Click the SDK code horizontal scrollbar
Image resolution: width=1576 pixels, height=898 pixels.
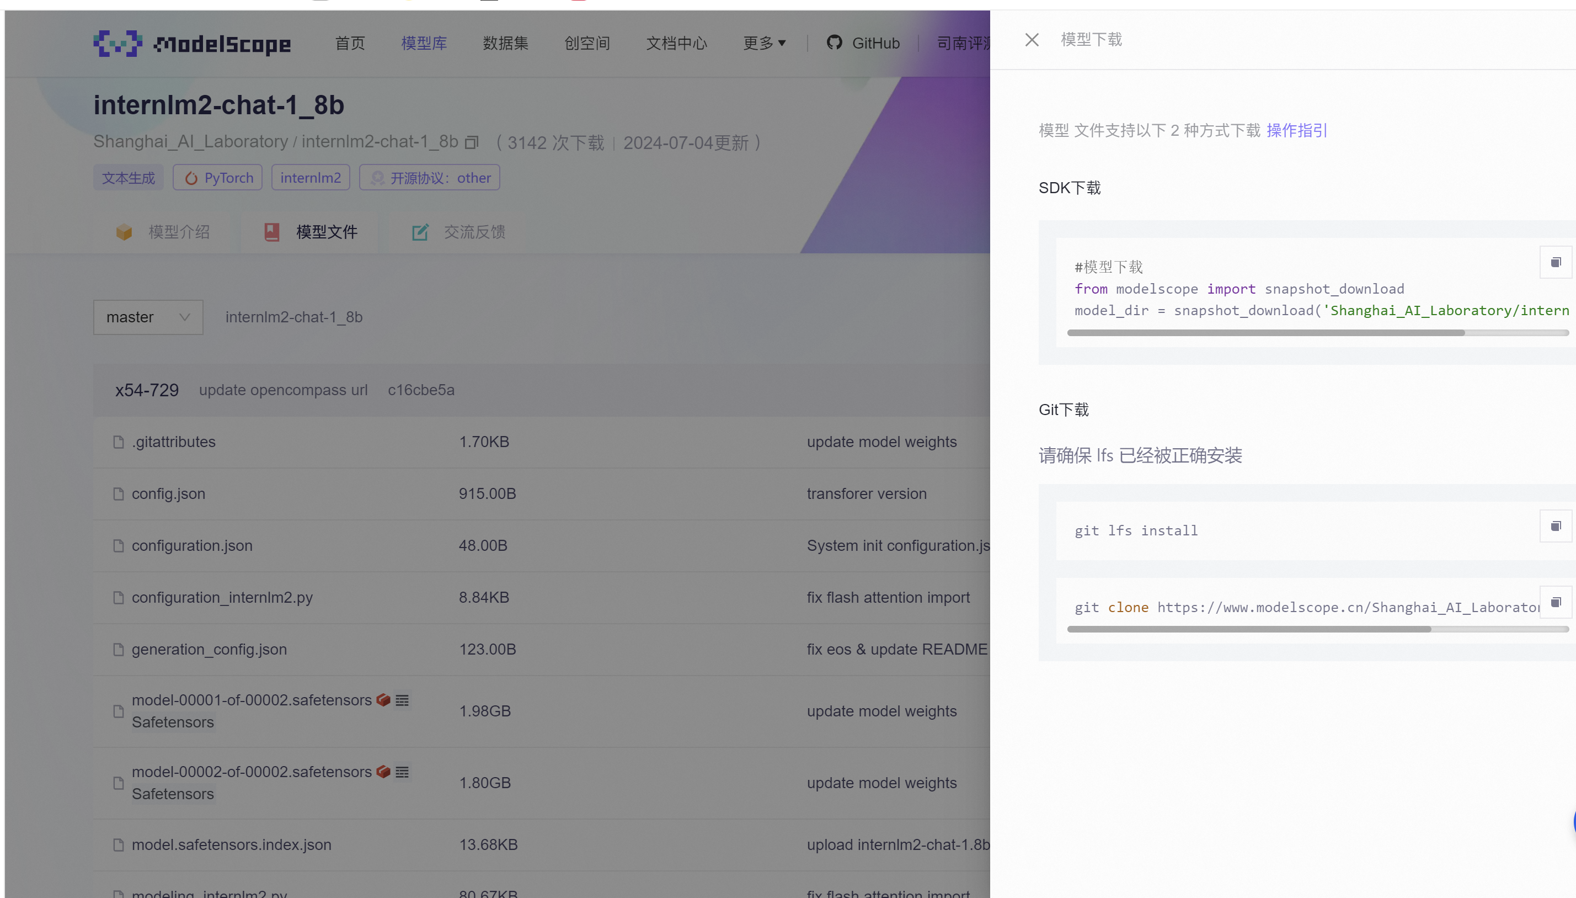point(1265,333)
